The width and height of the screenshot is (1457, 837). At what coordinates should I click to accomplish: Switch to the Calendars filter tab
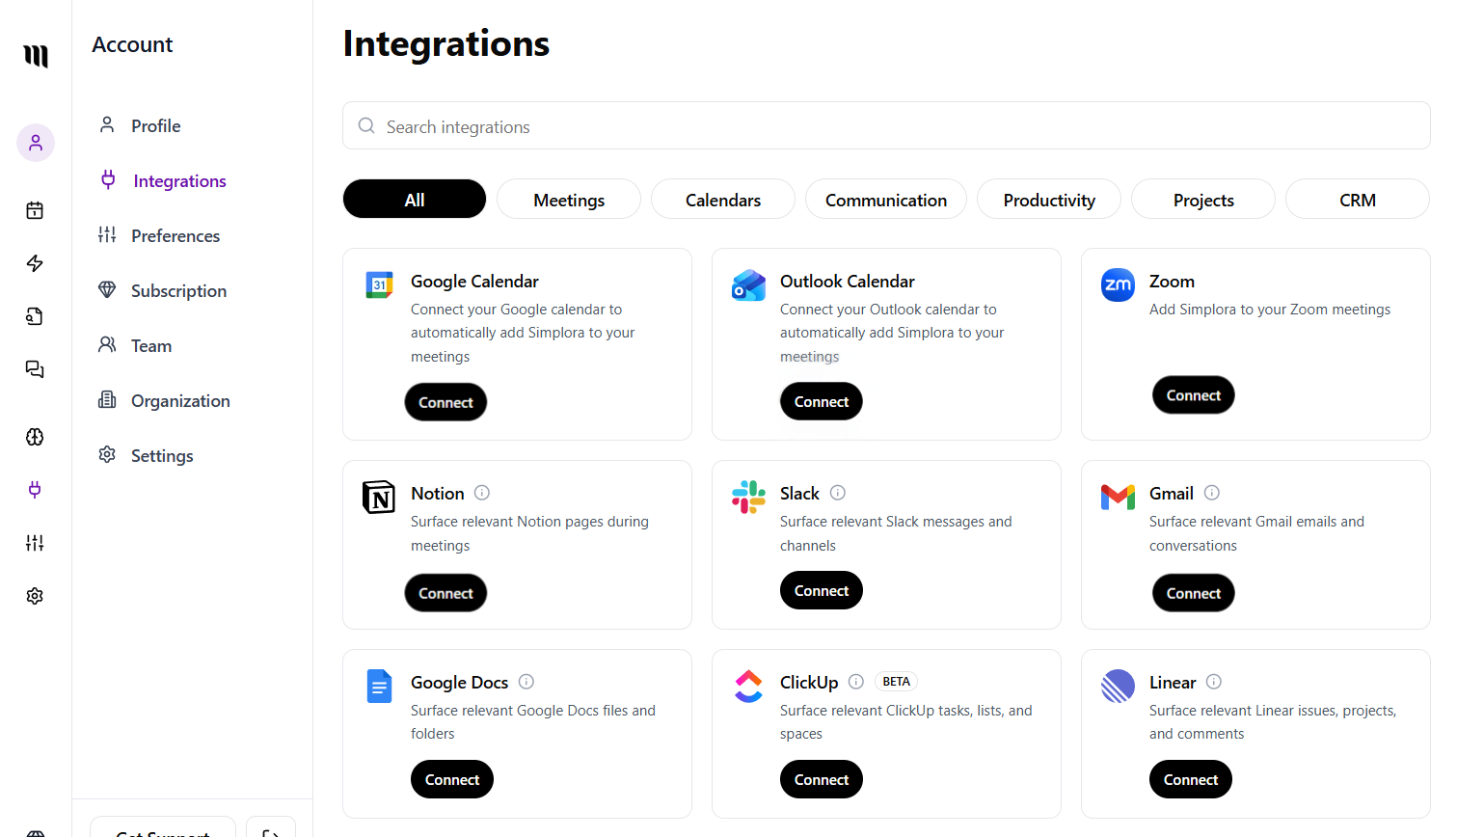pyautogui.click(x=722, y=199)
